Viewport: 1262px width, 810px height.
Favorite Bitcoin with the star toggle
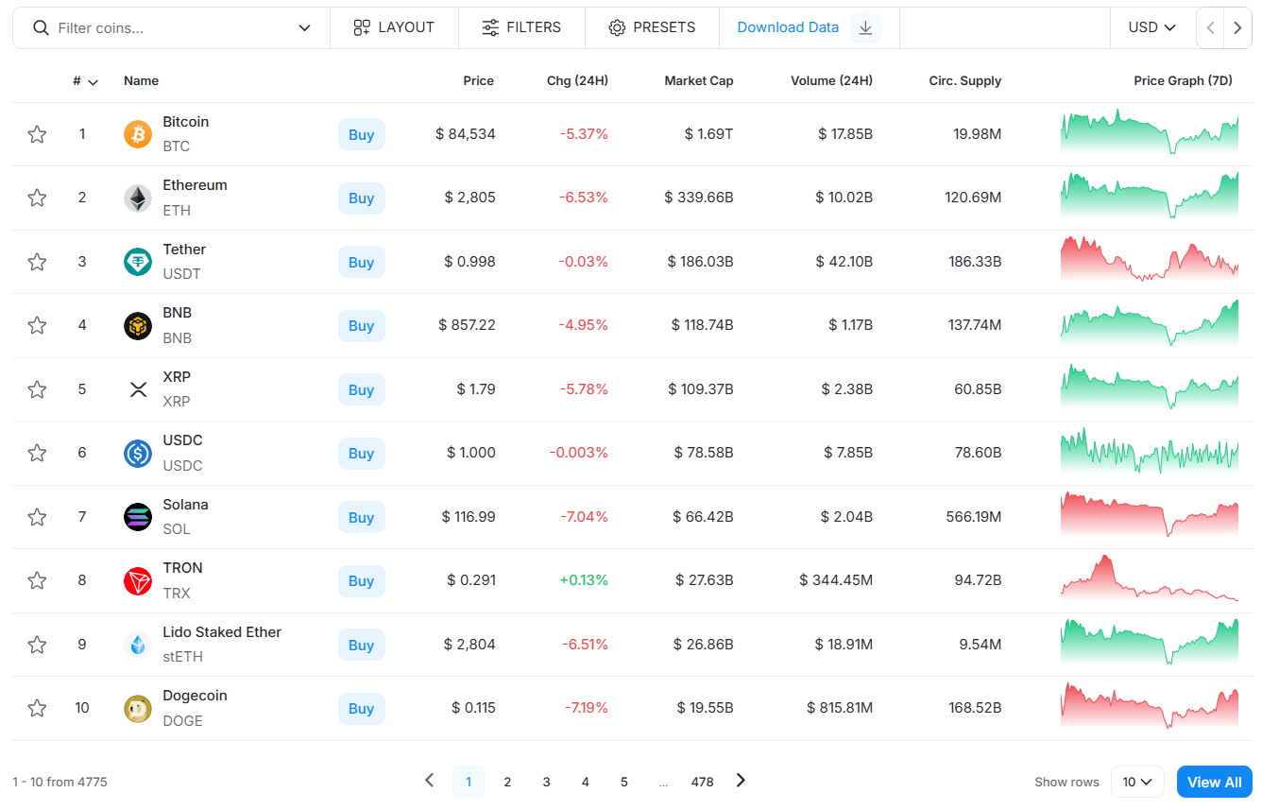[x=37, y=134]
